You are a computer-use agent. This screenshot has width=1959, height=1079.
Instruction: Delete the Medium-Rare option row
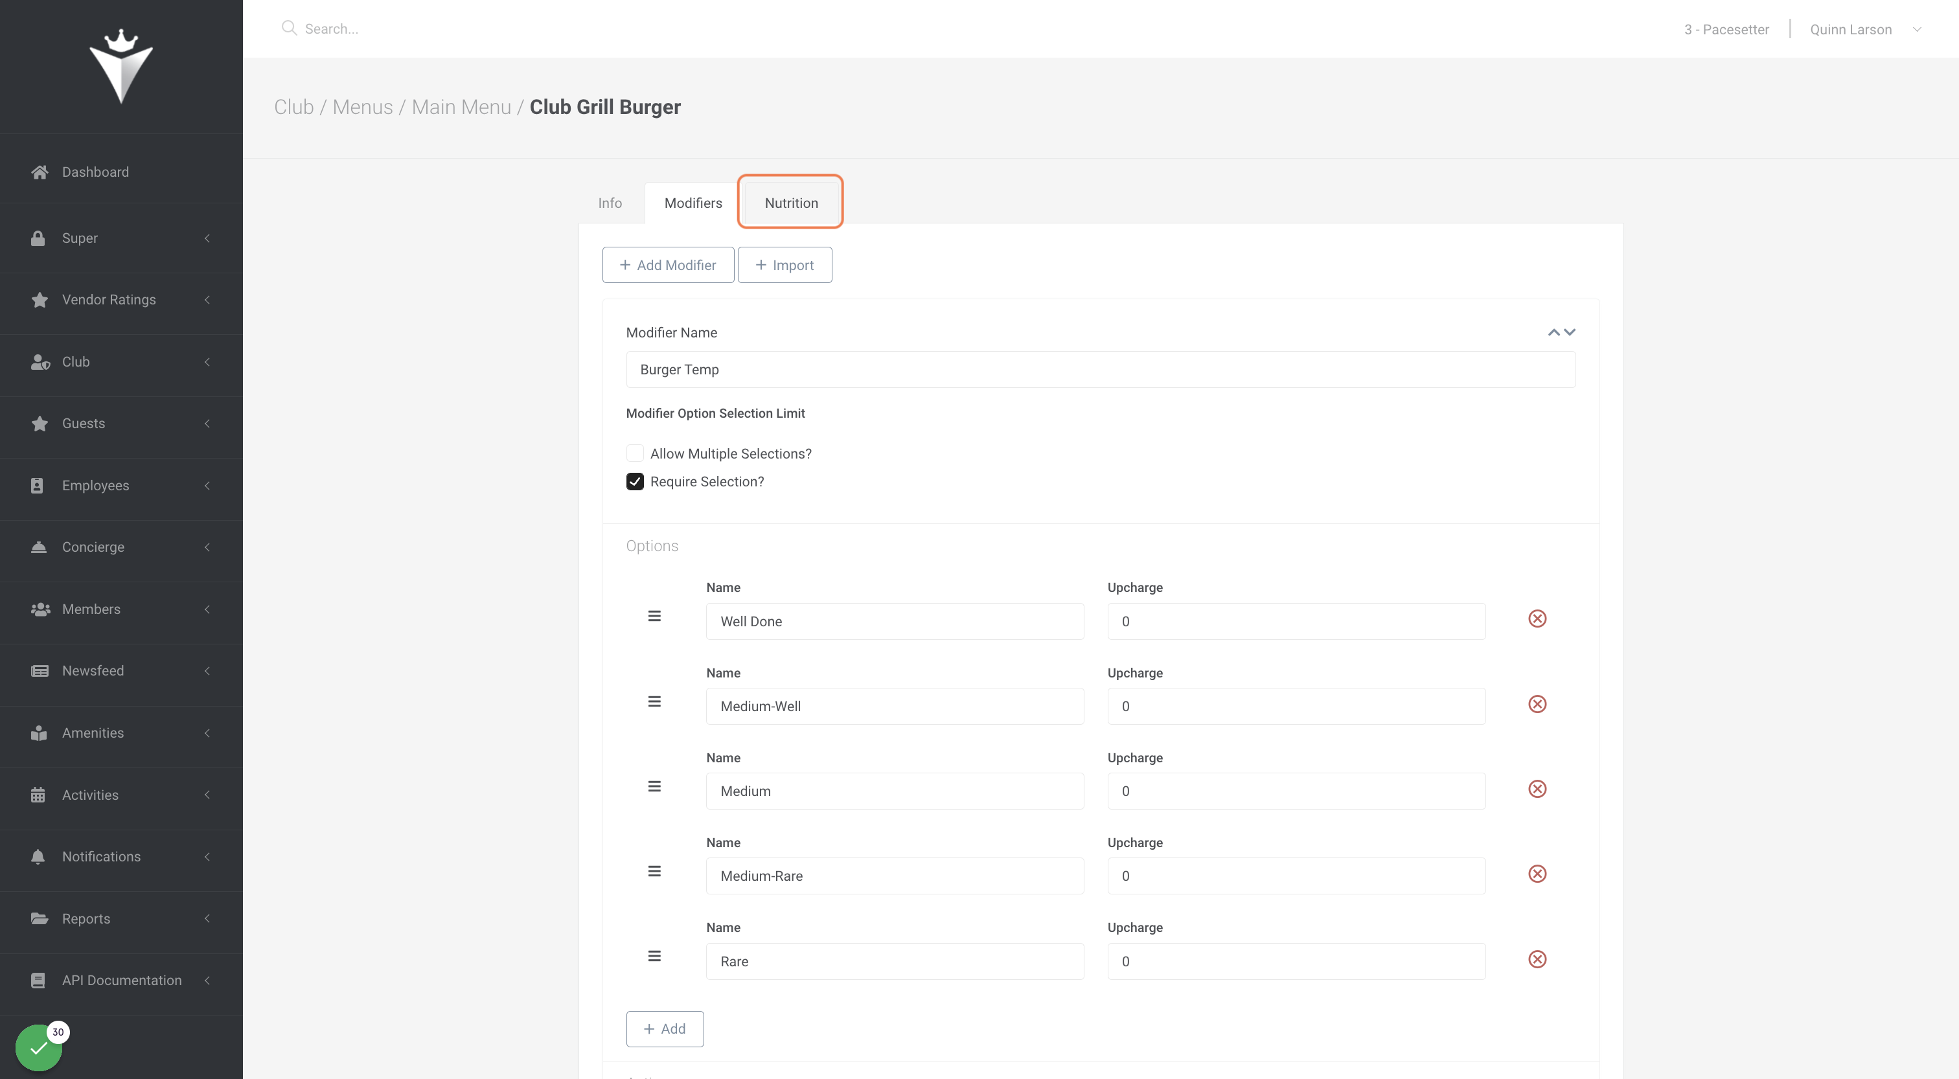point(1537,874)
